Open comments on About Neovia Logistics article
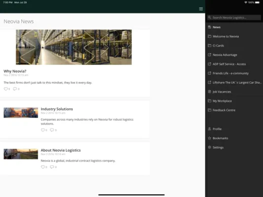The height and width of the screenshot is (197, 263). [x=52, y=167]
